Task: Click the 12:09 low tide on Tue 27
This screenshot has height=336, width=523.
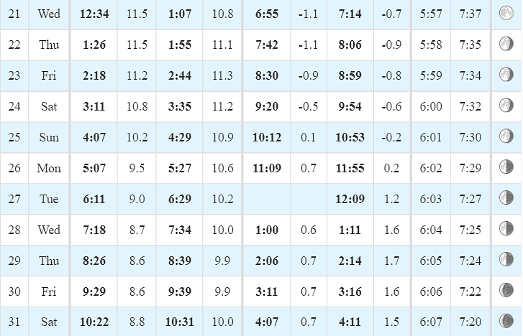Action: pyautogui.click(x=350, y=199)
